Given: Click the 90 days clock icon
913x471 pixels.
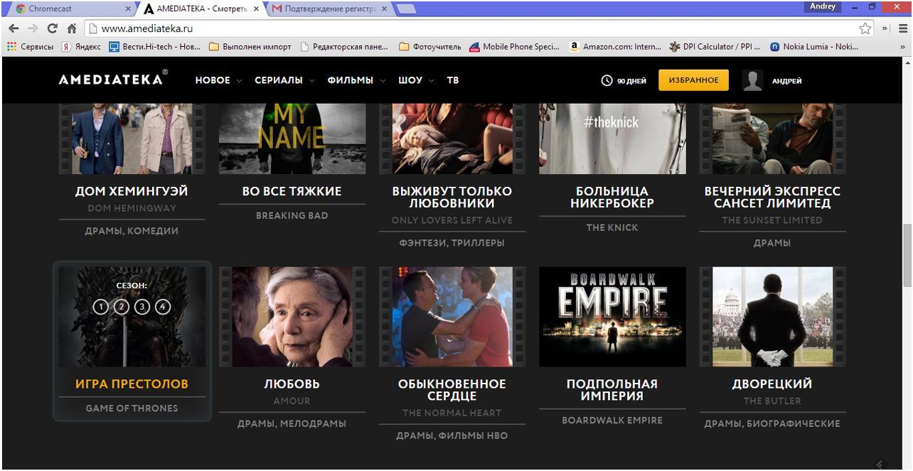Looking at the screenshot, I should click(607, 81).
